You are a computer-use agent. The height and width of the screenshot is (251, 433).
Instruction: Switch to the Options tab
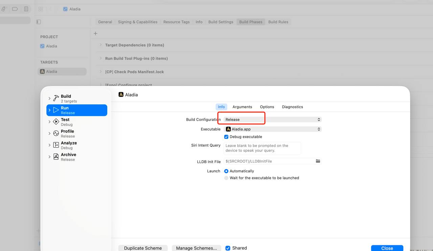tap(267, 107)
